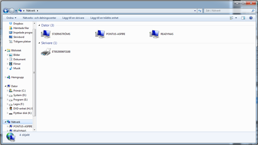Collapse the Bibliotek tree node
The width and height of the screenshot is (258, 145).
pos(5,50)
